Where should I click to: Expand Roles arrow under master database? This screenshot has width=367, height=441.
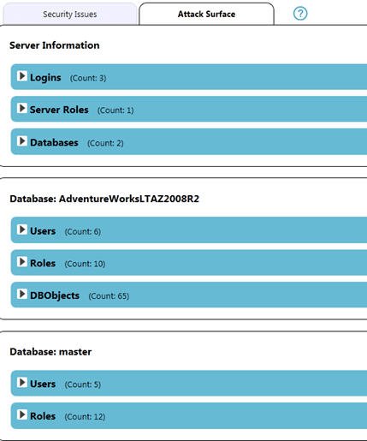tap(22, 414)
